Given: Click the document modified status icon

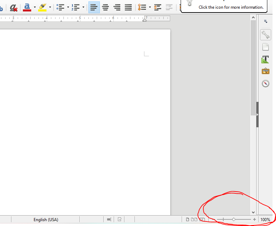Looking at the screenshot, I should coord(120,219).
